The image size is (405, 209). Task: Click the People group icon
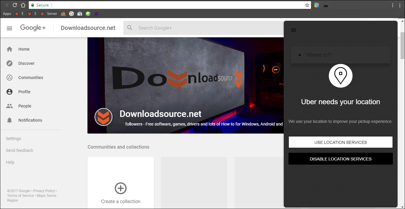[9, 106]
